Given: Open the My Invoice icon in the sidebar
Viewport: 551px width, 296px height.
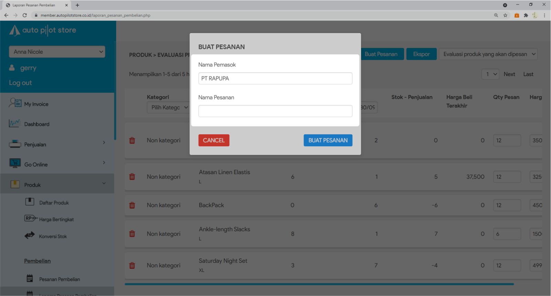Looking at the screenshot, I should (x=15, y=103).
